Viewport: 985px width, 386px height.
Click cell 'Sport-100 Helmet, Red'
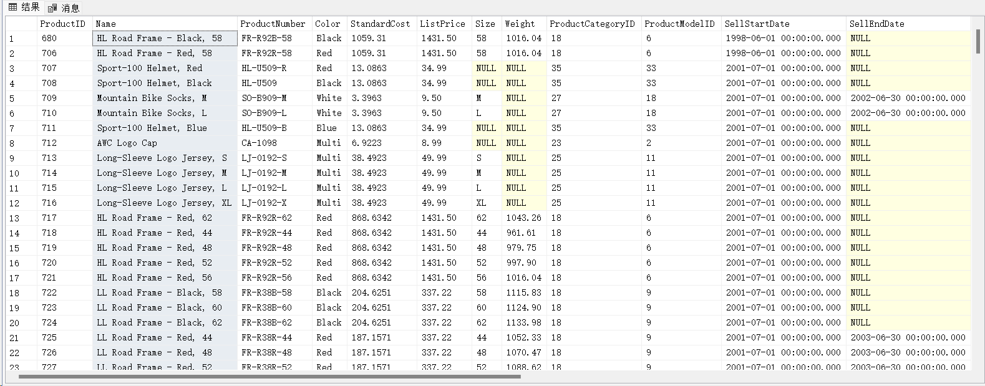tap(165, 68)
